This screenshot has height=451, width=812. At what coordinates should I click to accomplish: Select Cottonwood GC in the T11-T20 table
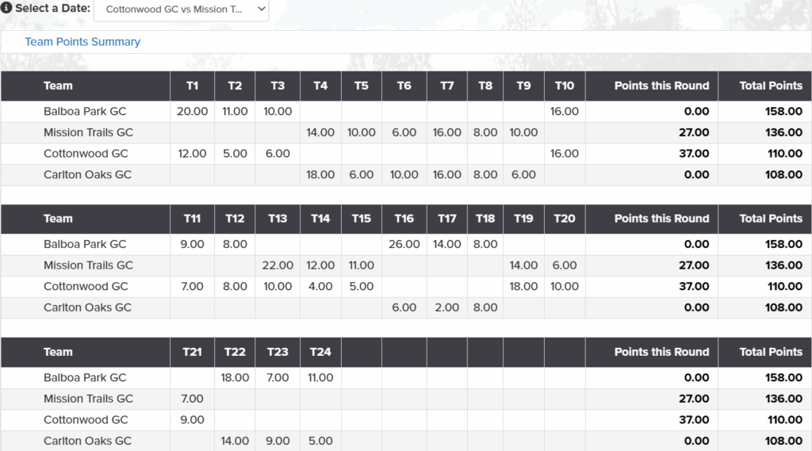(86, 286)
